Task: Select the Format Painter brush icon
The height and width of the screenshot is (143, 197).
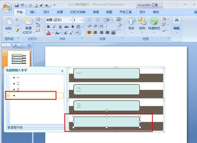Action: click(x=17, y=30)
